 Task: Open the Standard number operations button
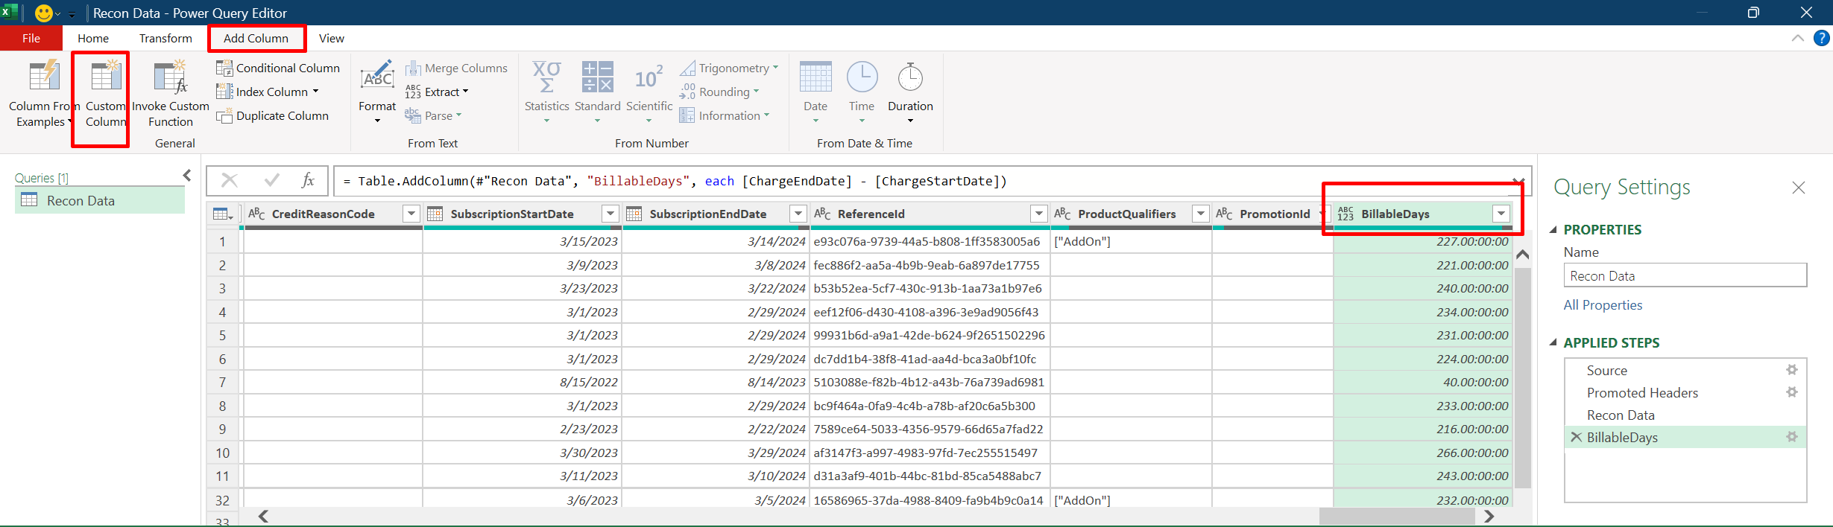(x=597, y=92)
